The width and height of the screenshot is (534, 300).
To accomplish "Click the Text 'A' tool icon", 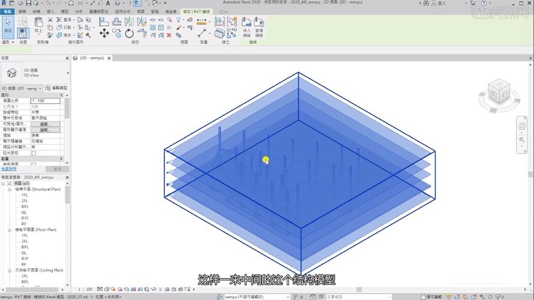I will (108, 3).
